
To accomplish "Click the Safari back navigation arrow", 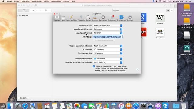I will pyautogui.click(x=28, y=5).
